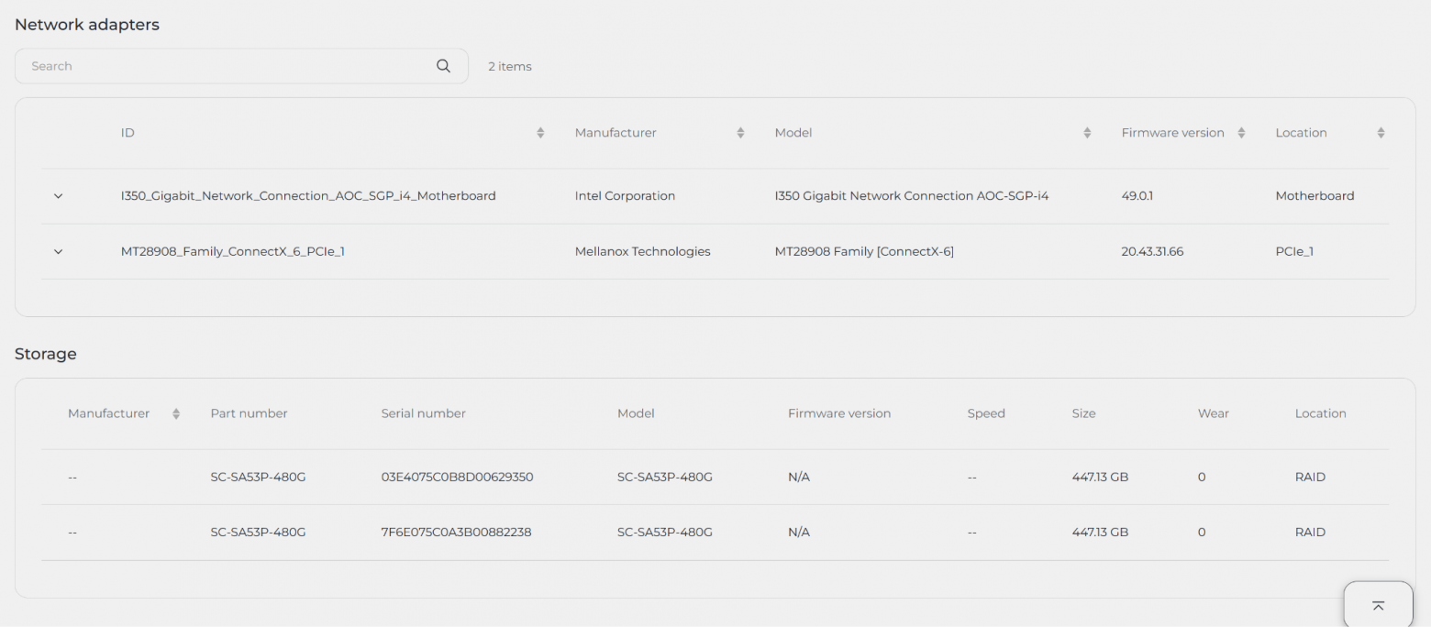
Task: Click model MT28908 Family [ConnectX-6]
Action: 864,252
